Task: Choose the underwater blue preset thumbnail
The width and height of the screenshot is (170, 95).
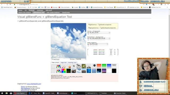Action: pyautogui.click(x=89, y=71)
